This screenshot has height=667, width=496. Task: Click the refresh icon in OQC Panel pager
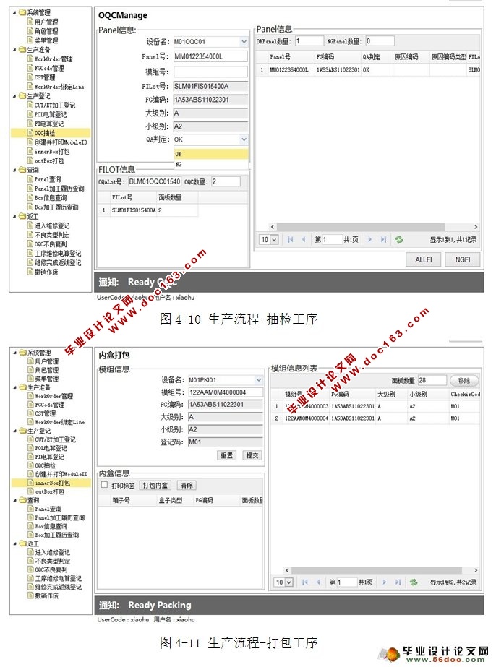[399, 239]
